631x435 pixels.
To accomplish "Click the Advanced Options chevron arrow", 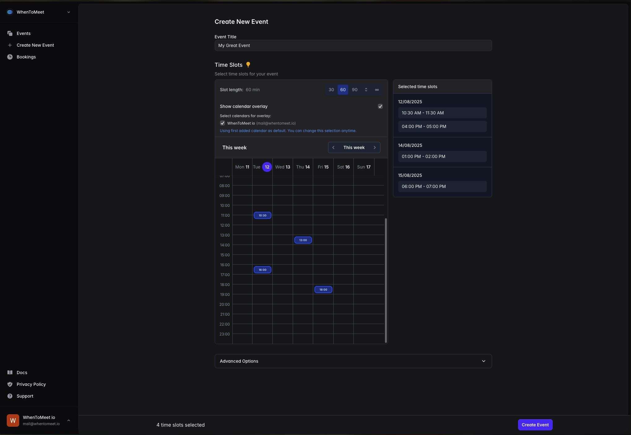I will click(x=484, y=361).
